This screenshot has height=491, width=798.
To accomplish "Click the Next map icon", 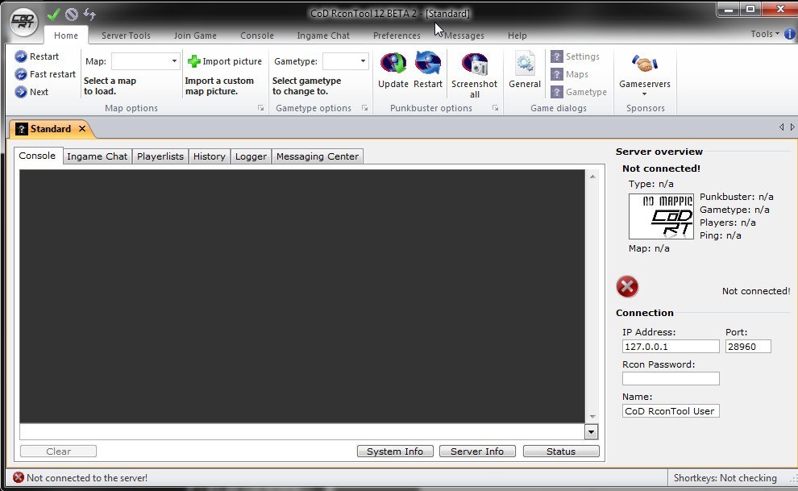I will coord(21,92).
